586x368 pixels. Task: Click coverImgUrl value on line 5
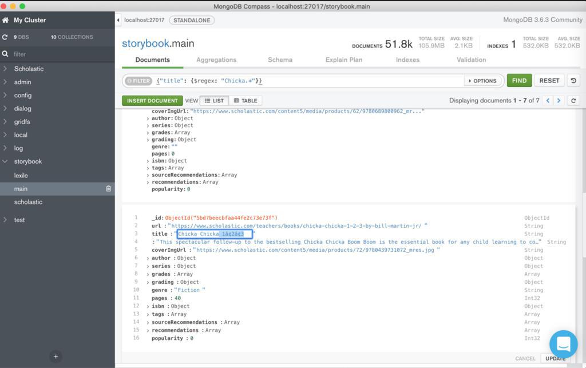[x=316, y=250]
